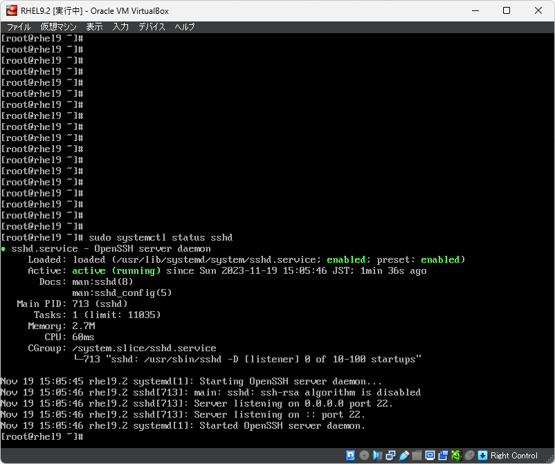Click the 'Memory: 2.7M' line
Viewport: 555px width, 464px height.
click(61, 326)
